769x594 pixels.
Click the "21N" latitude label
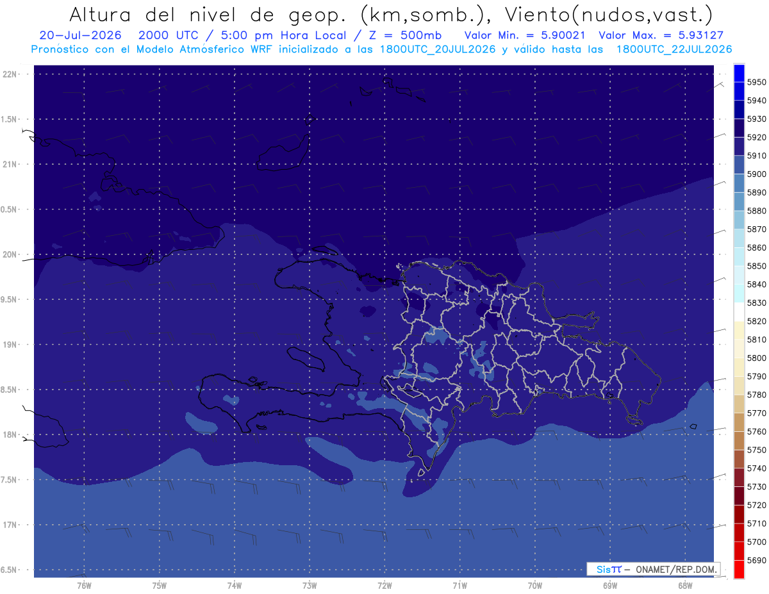(x=11, y=165)
